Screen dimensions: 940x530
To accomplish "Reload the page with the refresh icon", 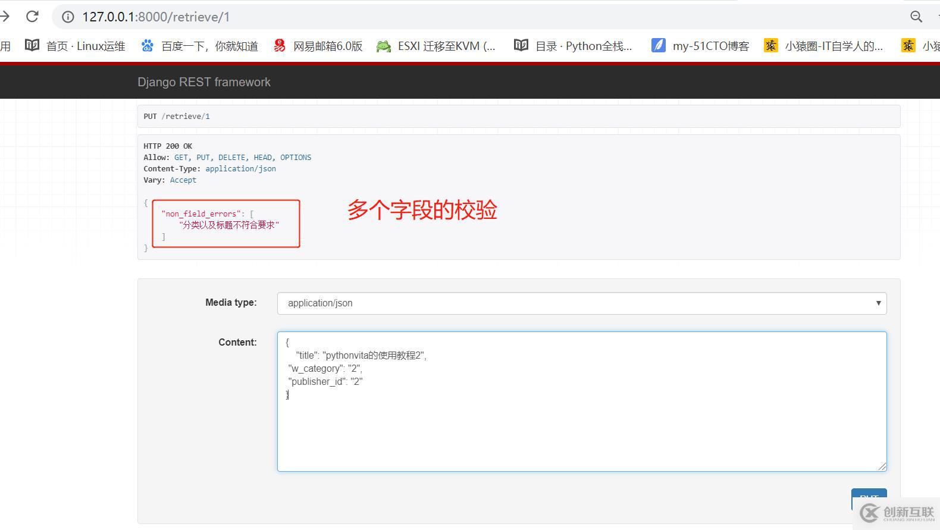I will point(32,17).
